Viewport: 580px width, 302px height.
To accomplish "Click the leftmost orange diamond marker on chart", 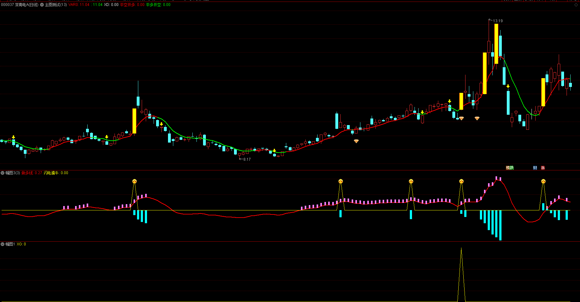I will [356, 141].
